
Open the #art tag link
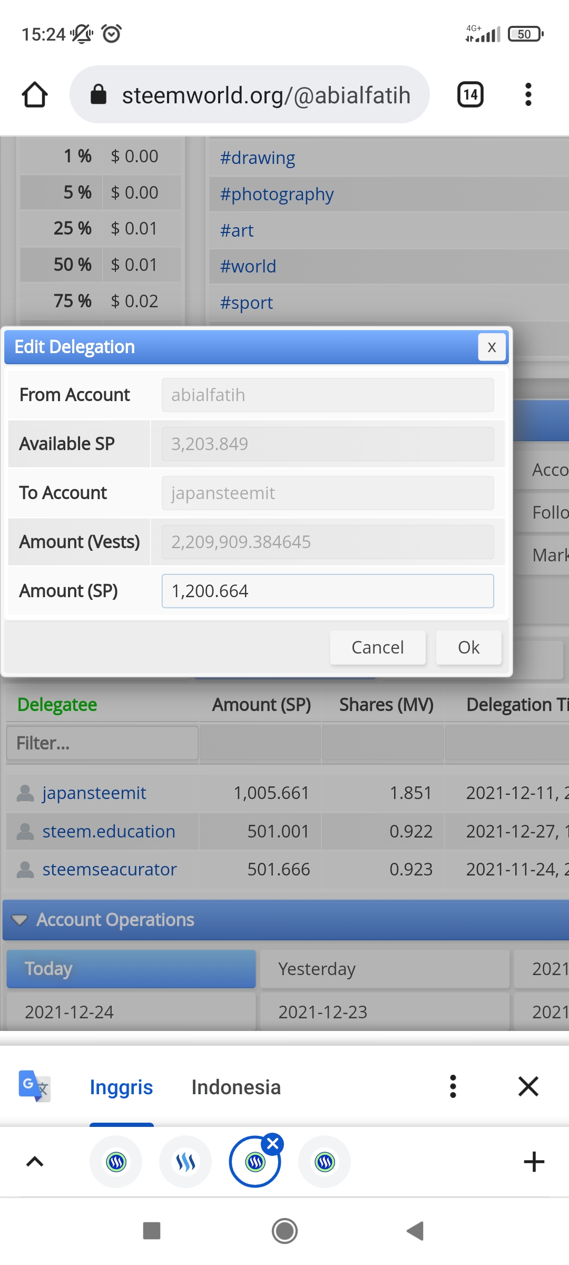[x=237, y=230]
